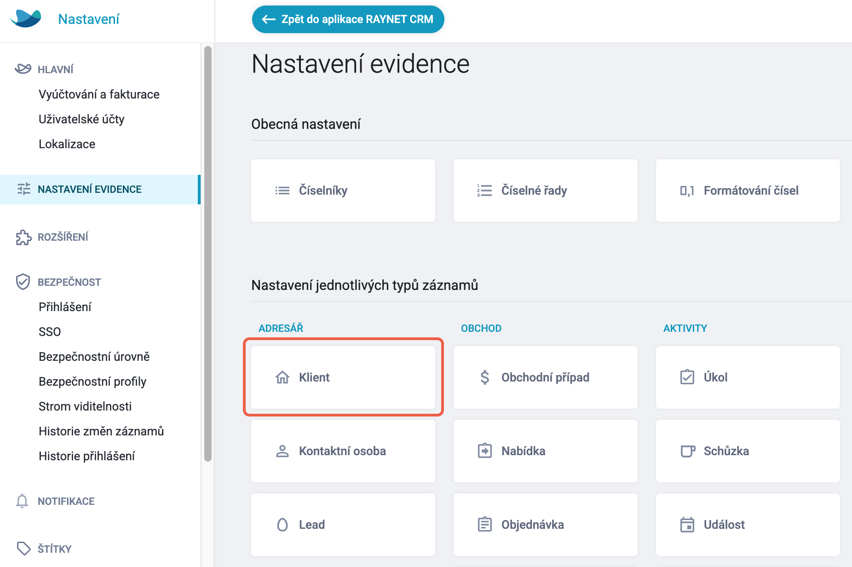Select Bezpečnostní profily in sidebar
This screenshot has width=852, height=567.
[x=92, y=382]
